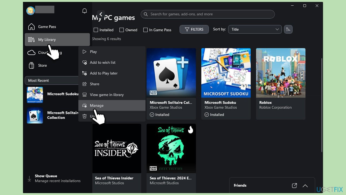Viewport: 346px width, 195px height.
Task: Choose Manage in the context menu
Action: pos(112,106)
